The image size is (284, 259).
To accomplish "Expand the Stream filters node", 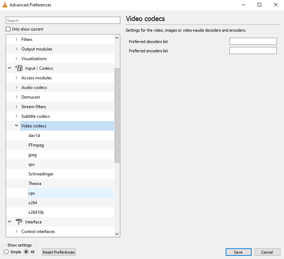I will [17, 106].
